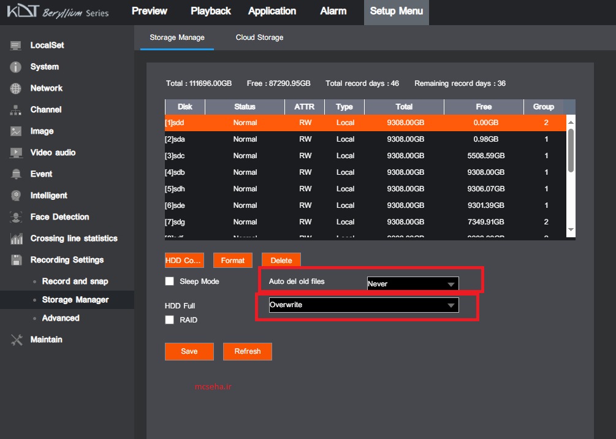Image resolution: width=616 pixels, height=439 pixels.
Task: Click the Channel hierarchy icon
Action: [16, 110]
